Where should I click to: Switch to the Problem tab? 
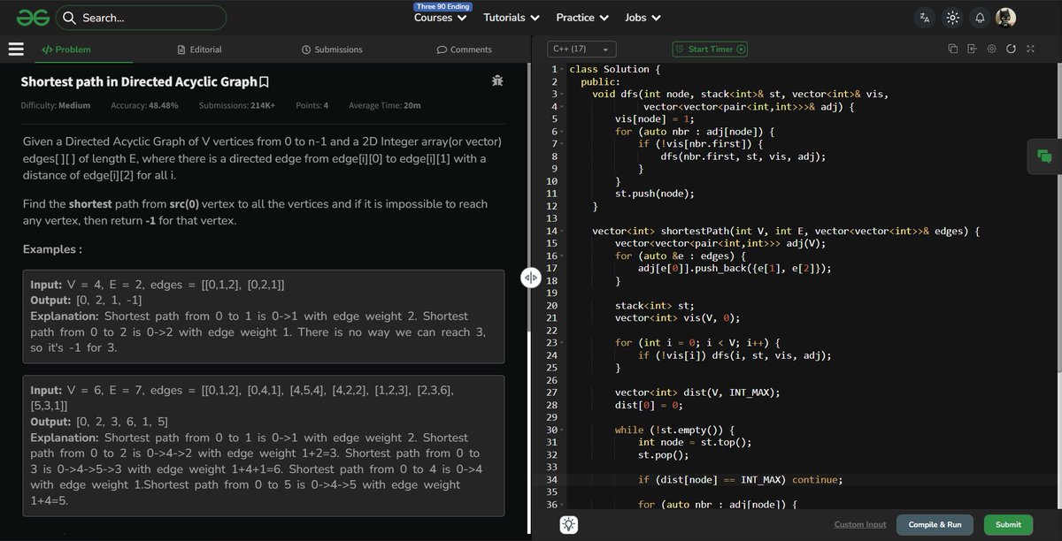[x=66, y=50]
